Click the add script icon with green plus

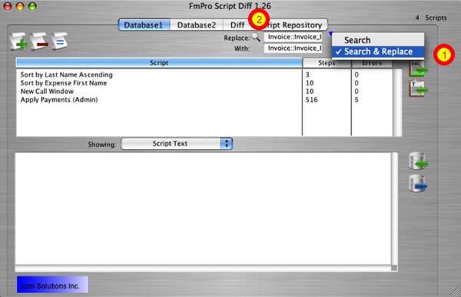pyautogui.click(x=18, y=42)
